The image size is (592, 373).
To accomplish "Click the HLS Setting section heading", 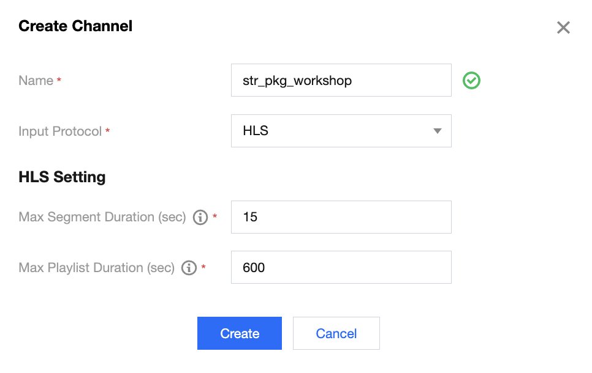I will click(62, 177).
